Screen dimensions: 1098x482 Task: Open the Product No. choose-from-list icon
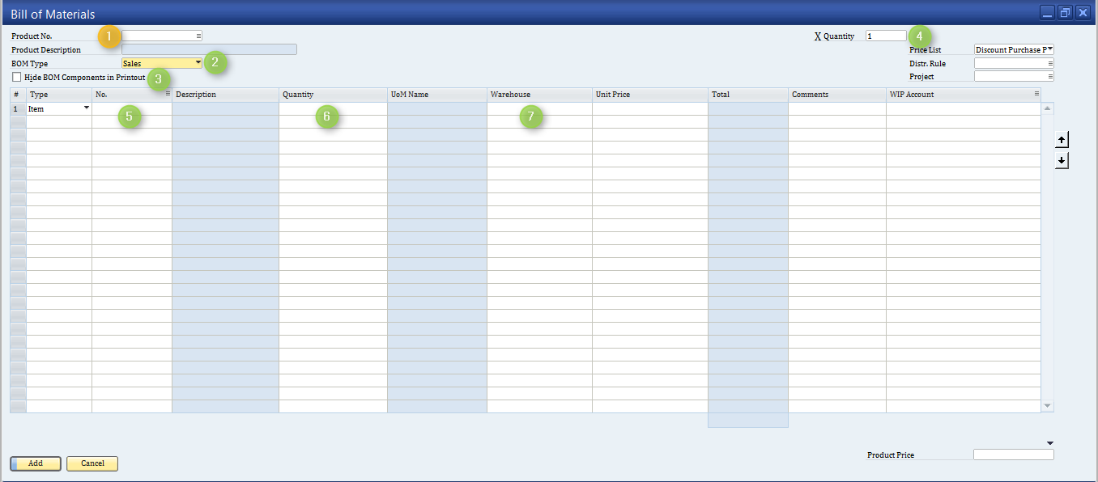point(198,35)
